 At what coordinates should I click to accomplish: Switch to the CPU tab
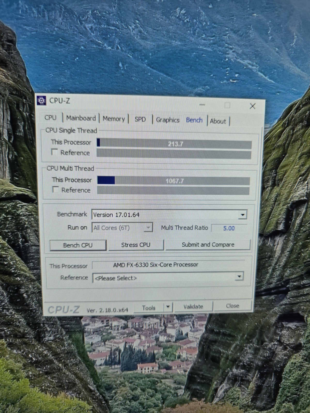point(50,117)
